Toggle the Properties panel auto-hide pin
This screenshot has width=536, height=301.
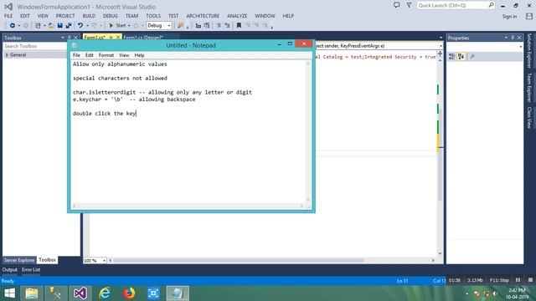click(513, 38)
